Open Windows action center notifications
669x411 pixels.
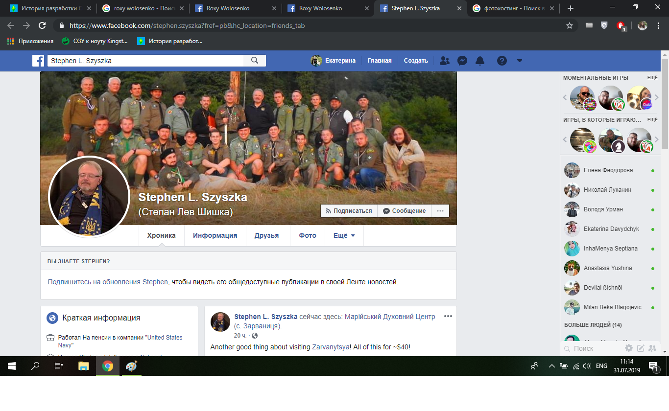point(653,365)
